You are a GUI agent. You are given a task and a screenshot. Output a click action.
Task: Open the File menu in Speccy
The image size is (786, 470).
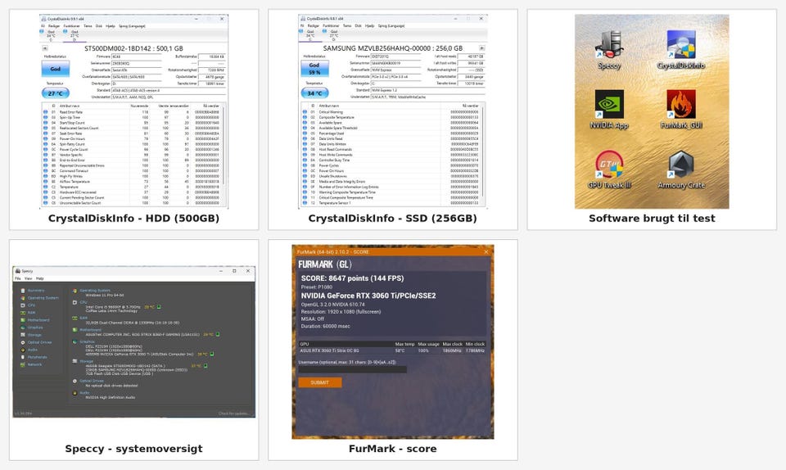(17, 278)
